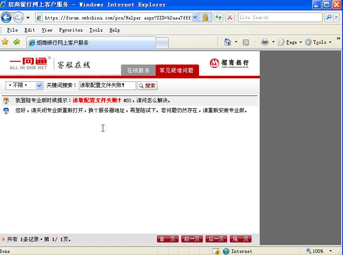Expand the Home button dropdown arrow
343x255 pixels.
(x=236, y=42)
